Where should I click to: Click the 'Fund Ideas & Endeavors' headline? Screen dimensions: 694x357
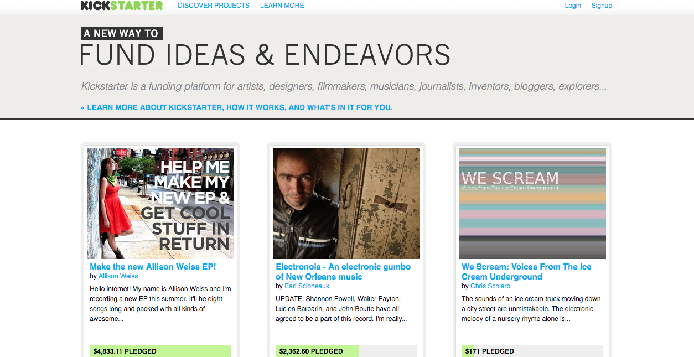coord(265,55)
